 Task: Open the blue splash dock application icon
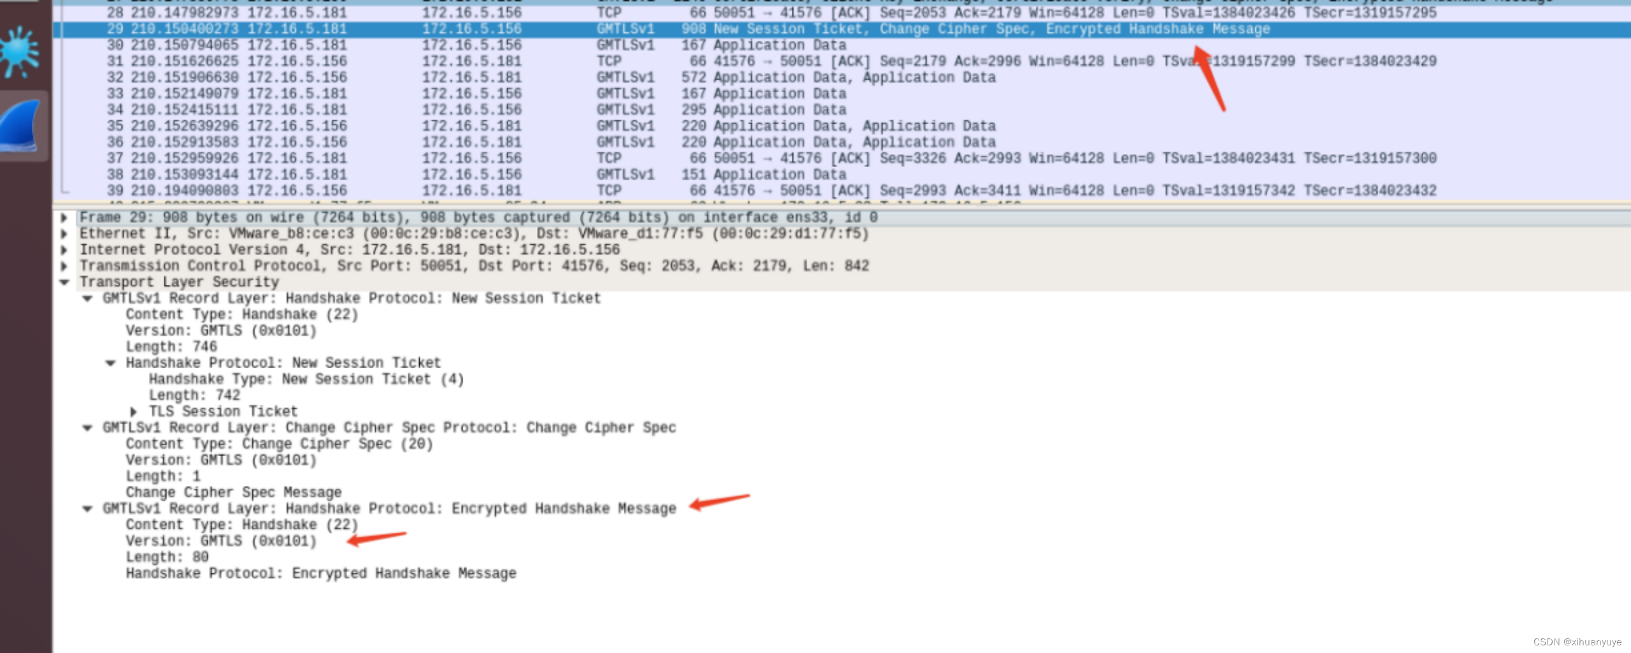pos(19,52)
